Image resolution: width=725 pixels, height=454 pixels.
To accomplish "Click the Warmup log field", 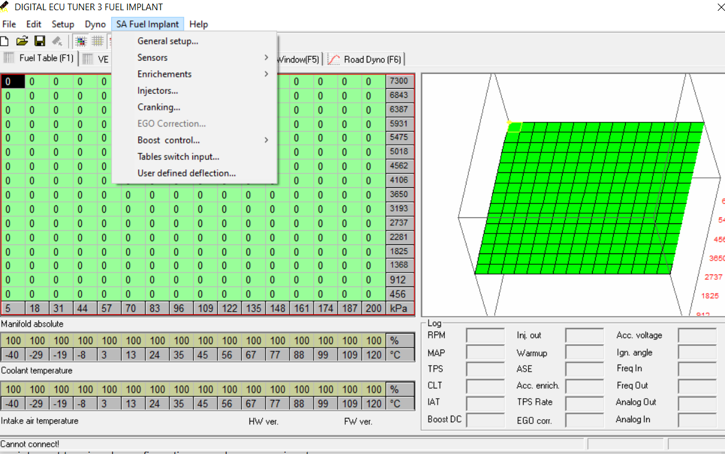I will pyautogui.click(x=584, y=353).
